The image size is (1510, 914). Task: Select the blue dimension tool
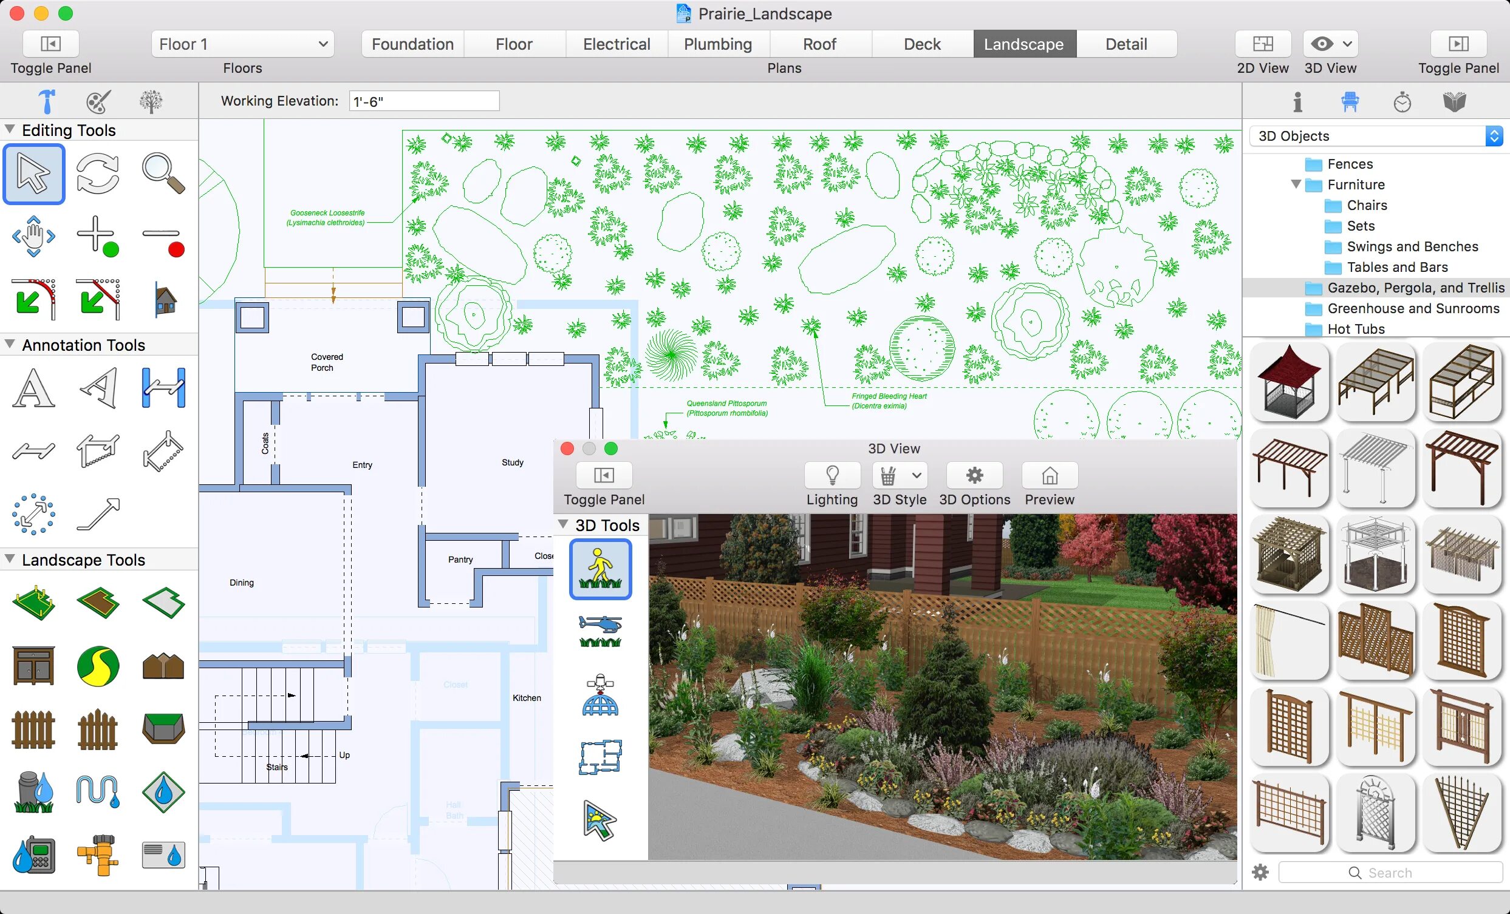coord(163,388)
